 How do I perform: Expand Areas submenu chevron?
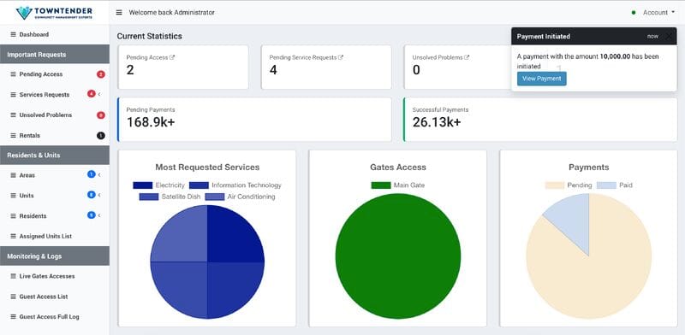pyautogui.click(x=99, y=175)
